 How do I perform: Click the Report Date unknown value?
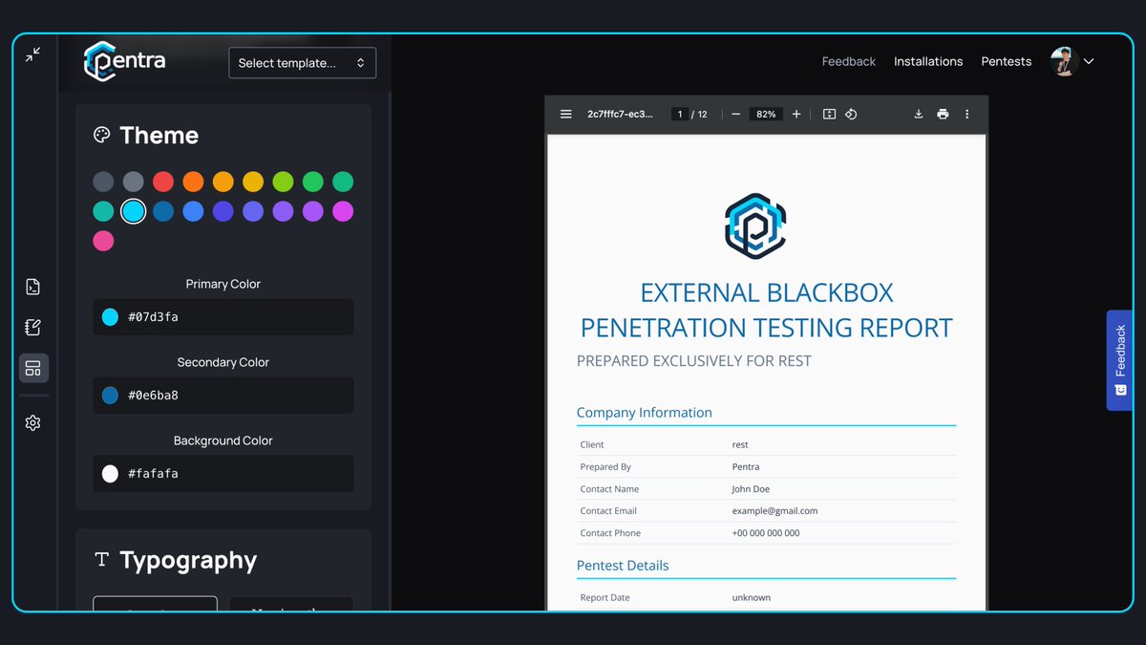752,598
